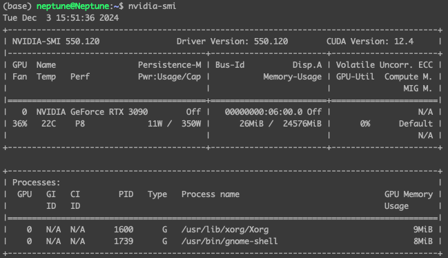
Task: Click the Bus-Id 00000000:06:00.0 value
Action: (x=264, y=111)
